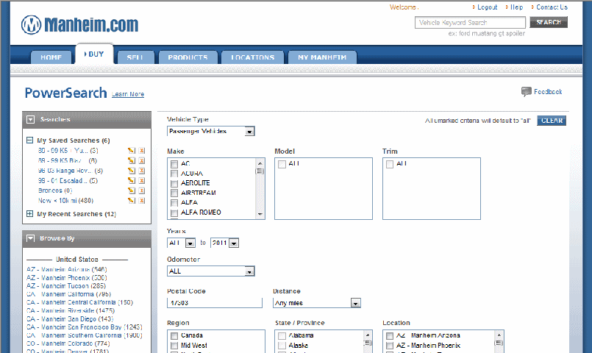
Task: Edit the New < 10k mi saved search
Action: (132, 201)
